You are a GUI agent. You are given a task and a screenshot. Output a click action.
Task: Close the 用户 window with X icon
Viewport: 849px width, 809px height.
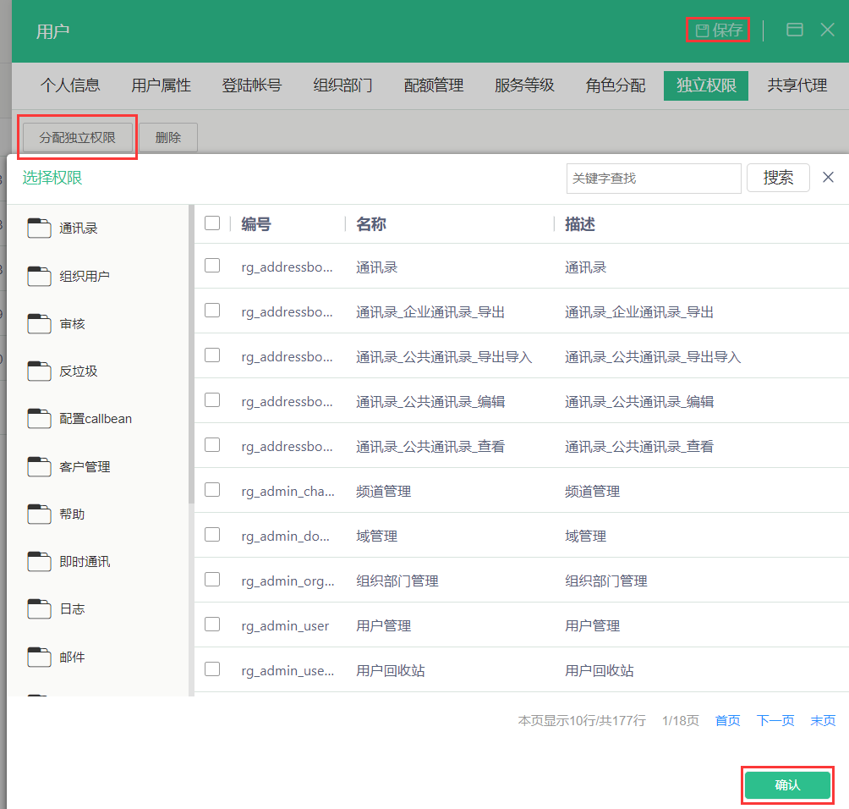827,30
